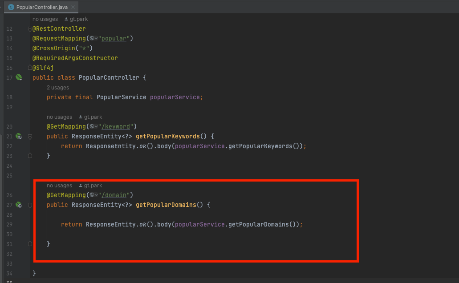
Task: Click gt.park author hint above /domain mapping
Action: pyautogui.click(x=90, y=185)
